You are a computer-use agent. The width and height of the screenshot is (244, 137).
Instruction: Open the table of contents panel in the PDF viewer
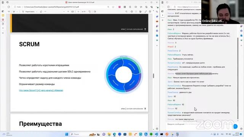point(9,12)
